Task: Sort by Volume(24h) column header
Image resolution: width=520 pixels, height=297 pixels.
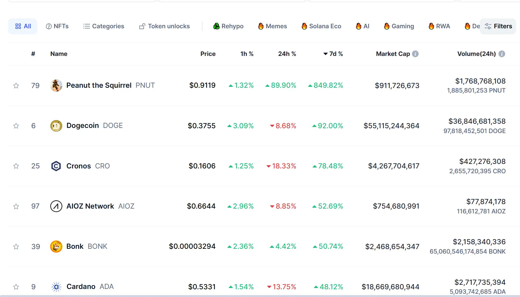Action: pos(477,54)
